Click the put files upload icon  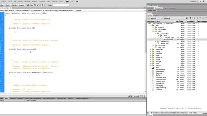197,18
